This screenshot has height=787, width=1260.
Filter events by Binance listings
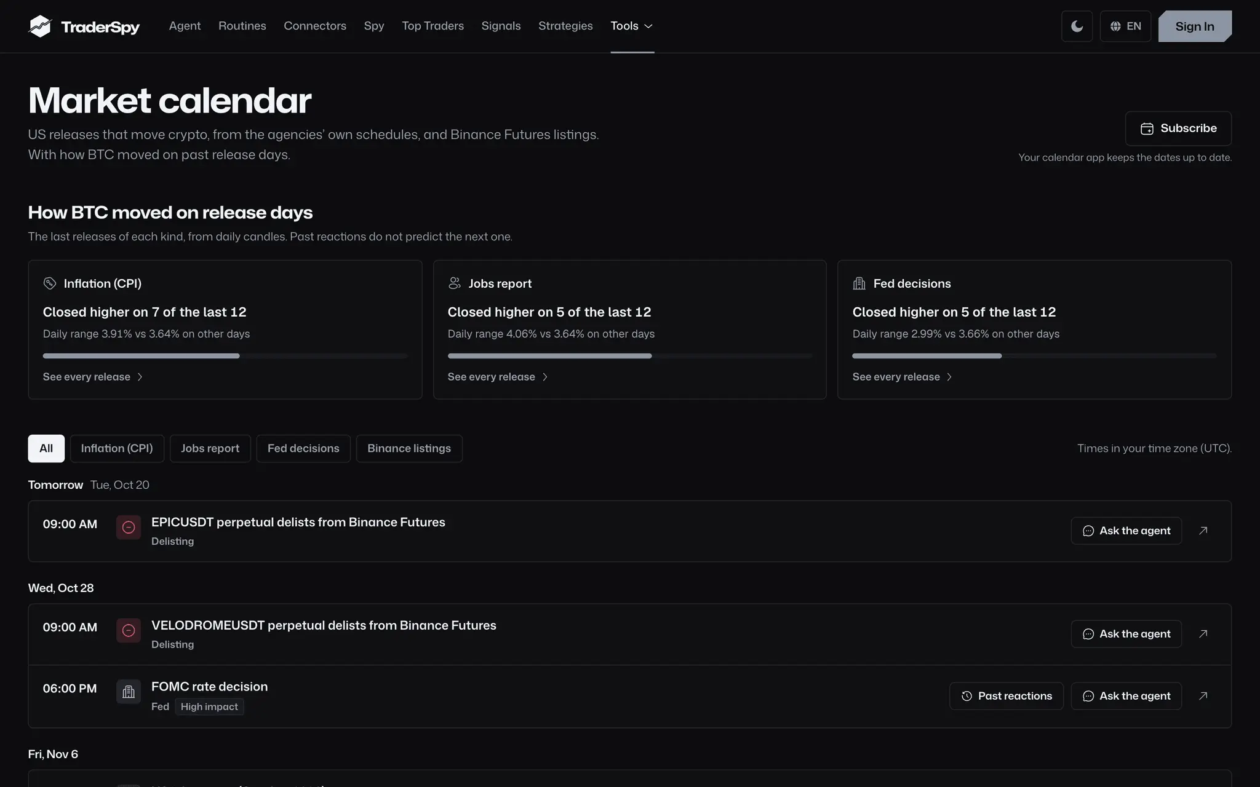click(x=409, y=448)
